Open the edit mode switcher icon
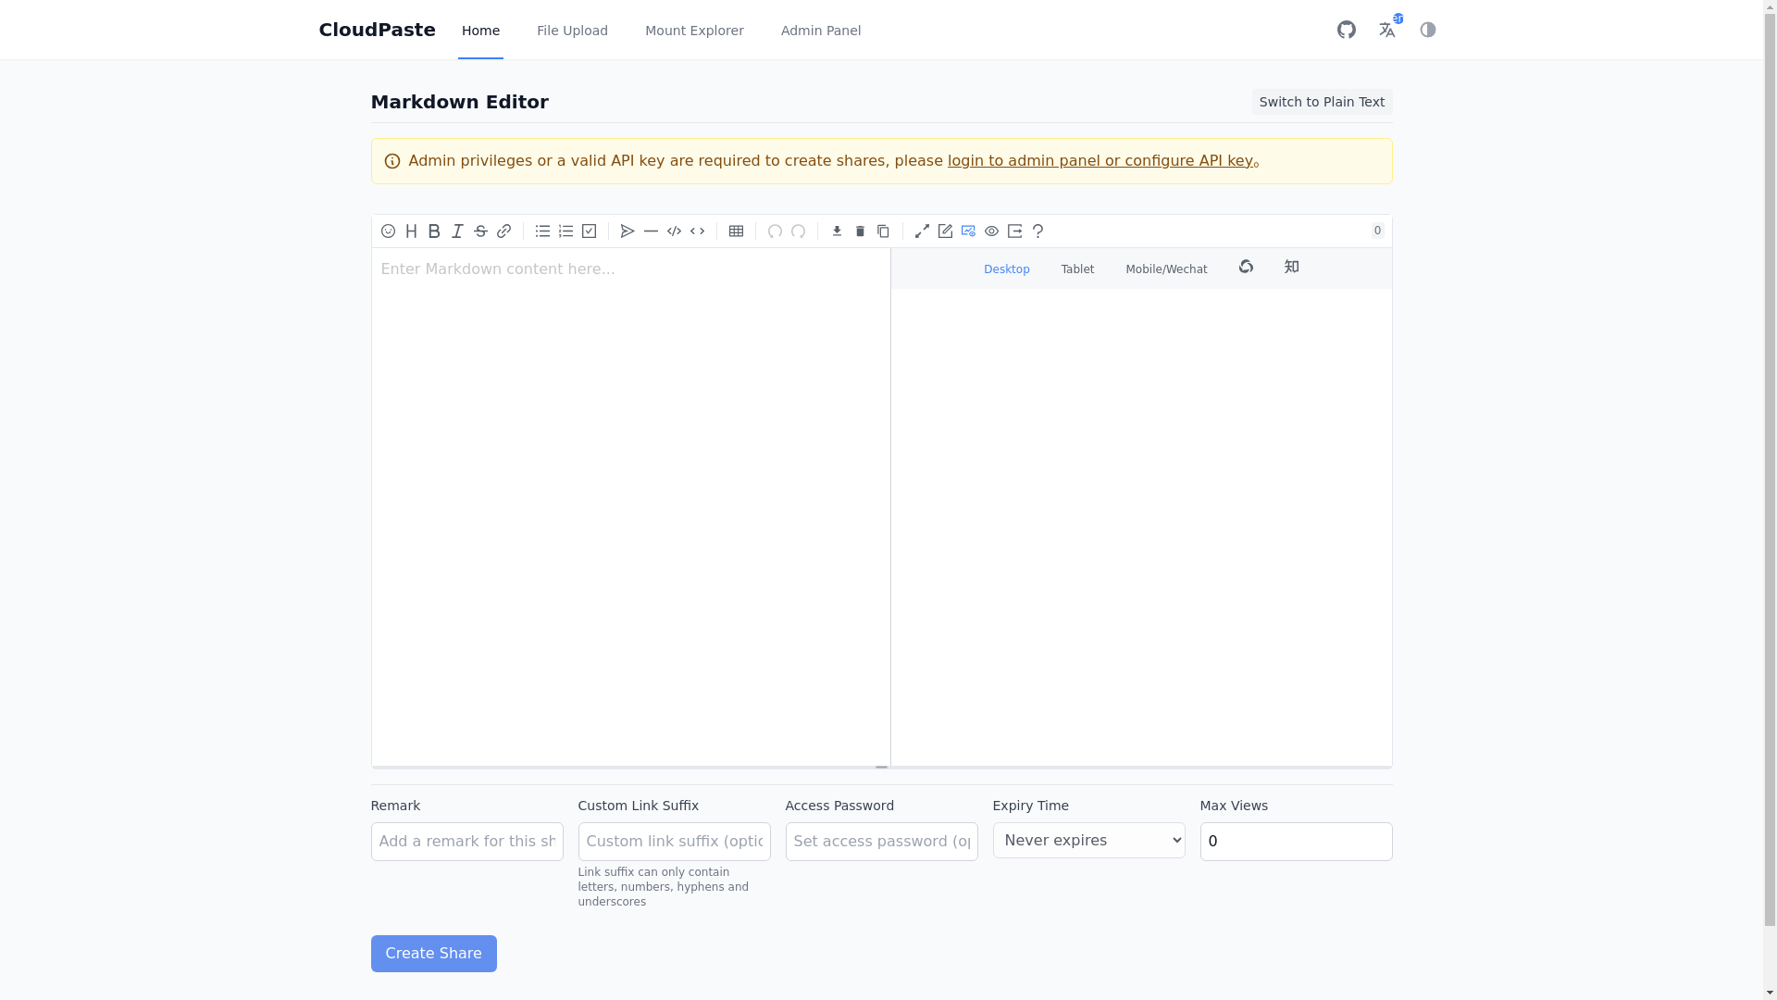Image resolution: width=1777 pixels, height=1000 pixels. tap(945, 231)
